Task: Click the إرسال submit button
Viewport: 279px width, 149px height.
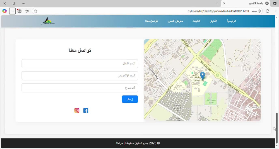Action: [x=130, y=99]
